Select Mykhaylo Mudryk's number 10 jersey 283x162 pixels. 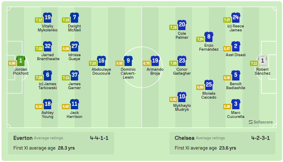[x=182, y=97]
